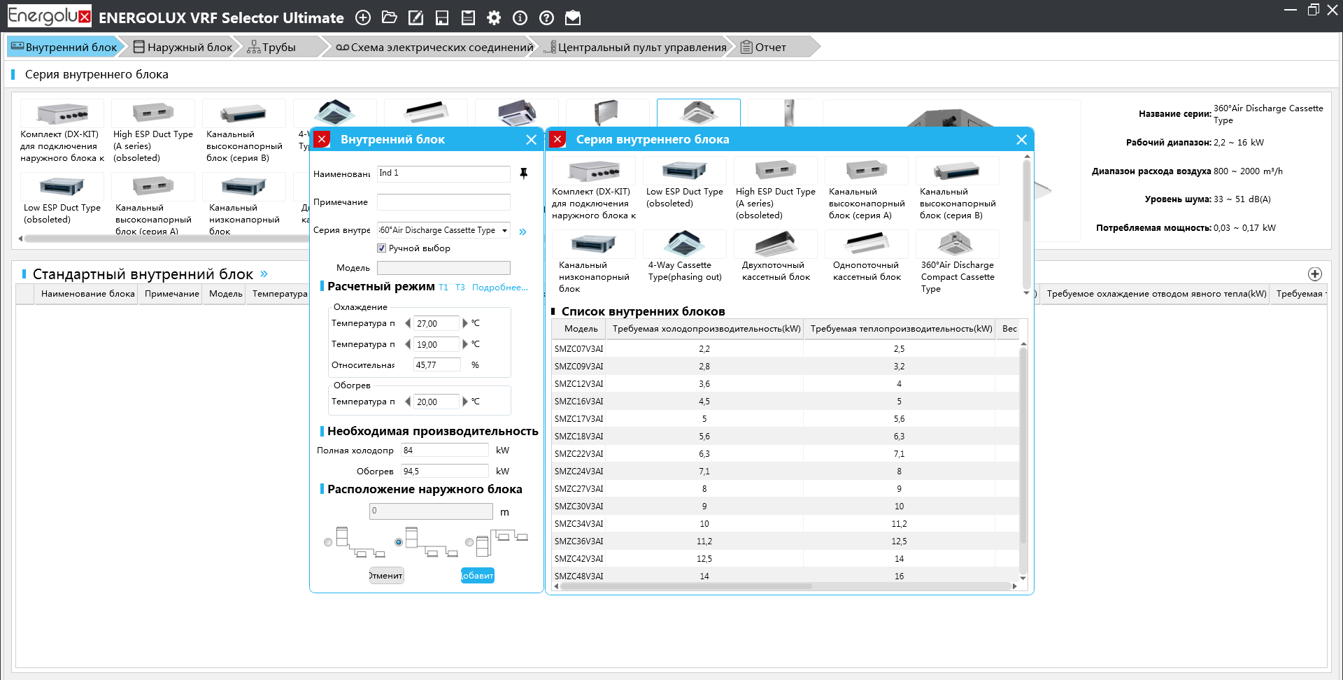Select the middle outdoor unit position radio button
Screen dimensions: 1343x680
coord(399,542)
